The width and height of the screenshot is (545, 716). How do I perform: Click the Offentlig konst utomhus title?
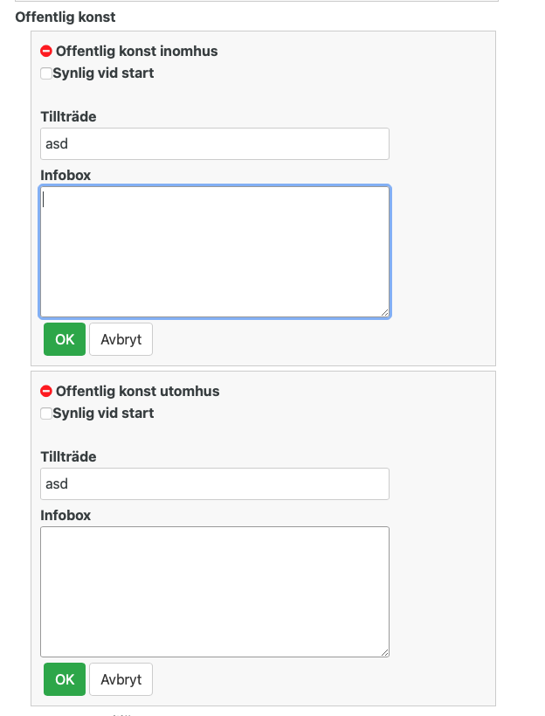(x=138, y=392)
